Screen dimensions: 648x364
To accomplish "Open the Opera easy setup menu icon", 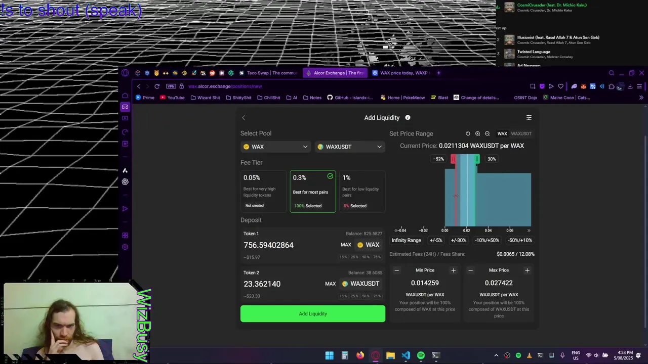I will click(639, 86).
